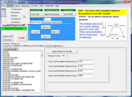This screenshot has height=97, width=132.
Task: Click the G-Code File path text
Action: coord(33,46)
